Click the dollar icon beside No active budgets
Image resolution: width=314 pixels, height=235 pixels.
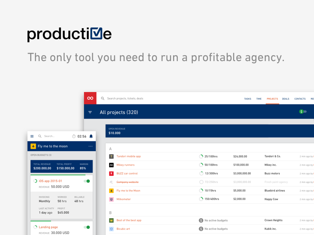pos(200,220)
